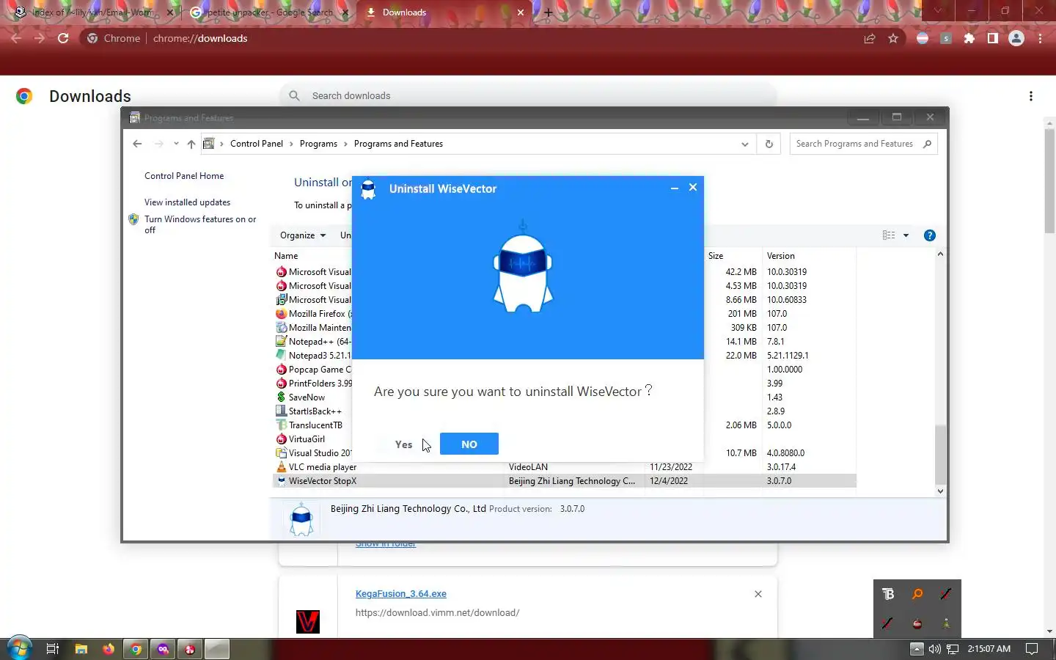Share this page icon in Chrome toolbar
The image size is (1056, 660).
[x=870, y=38]
